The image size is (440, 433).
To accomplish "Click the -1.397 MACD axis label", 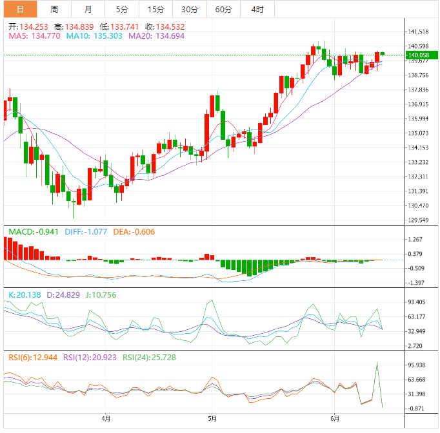I will tap(416, 283).
